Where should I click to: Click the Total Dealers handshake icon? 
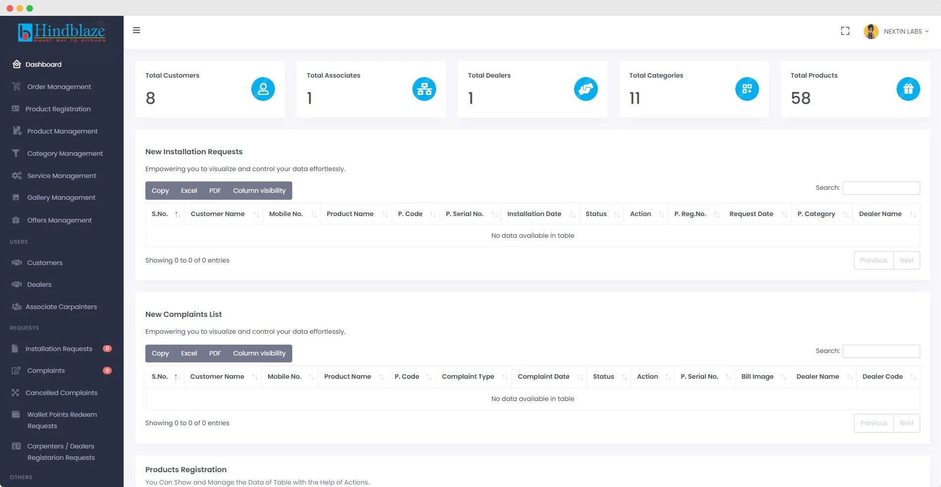[x=586, y=89]
